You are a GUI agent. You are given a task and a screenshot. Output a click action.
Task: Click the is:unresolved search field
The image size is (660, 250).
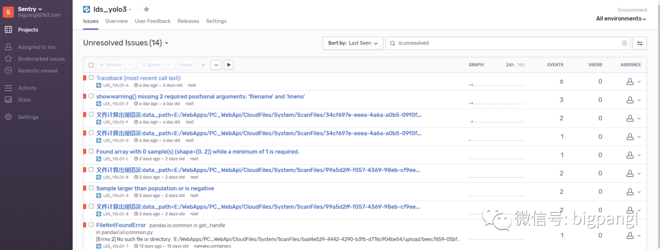507,43
